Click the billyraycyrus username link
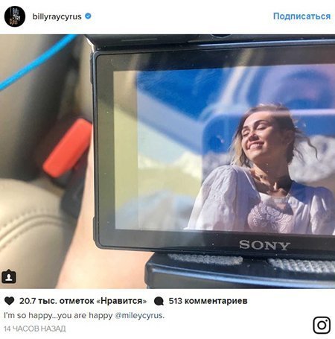 click(57, 16)
